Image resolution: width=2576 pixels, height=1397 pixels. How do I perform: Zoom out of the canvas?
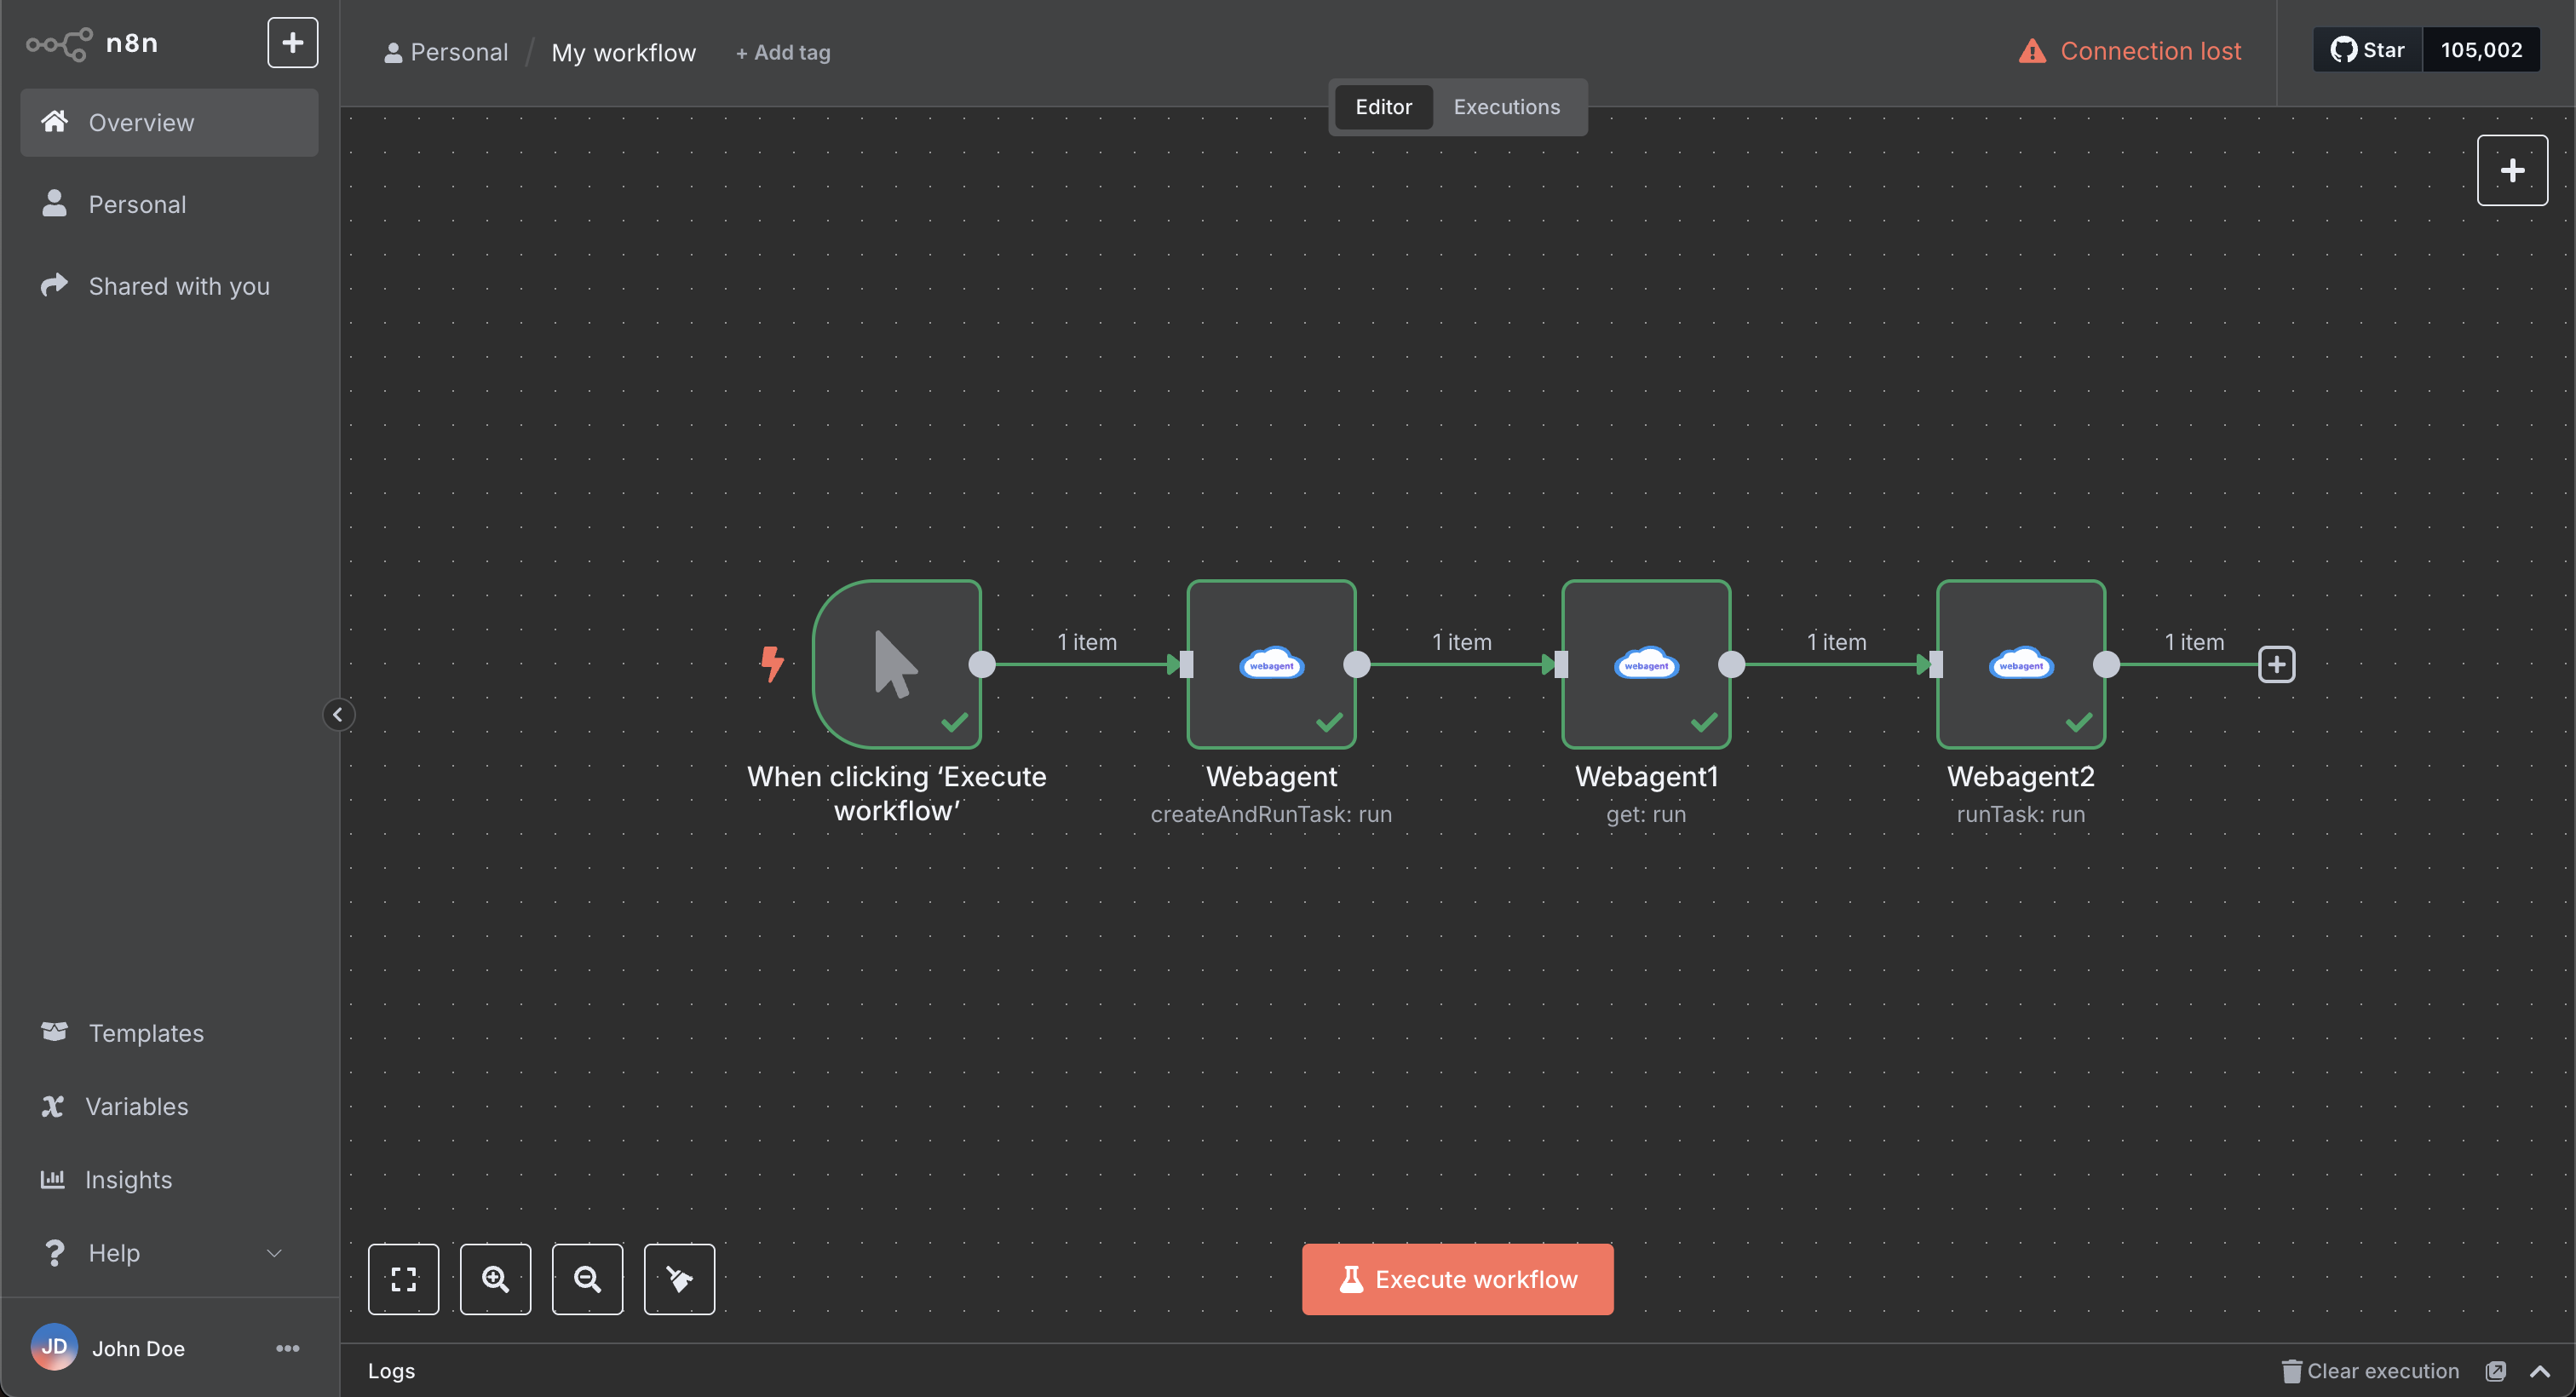pos(587,1279)
